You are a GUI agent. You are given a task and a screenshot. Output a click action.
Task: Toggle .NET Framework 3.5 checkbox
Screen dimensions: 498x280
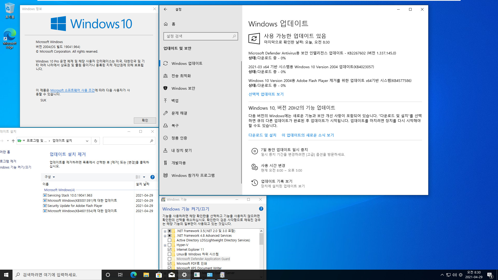(x=169, y=231)
